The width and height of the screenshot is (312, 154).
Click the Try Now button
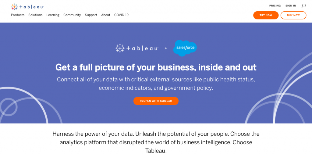click(266, 15)
